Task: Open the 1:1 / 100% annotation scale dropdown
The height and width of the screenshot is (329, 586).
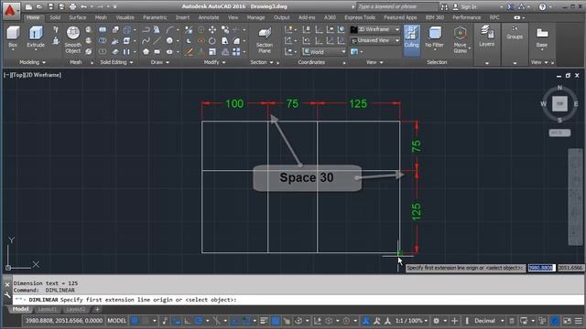Action: (411, 321)
